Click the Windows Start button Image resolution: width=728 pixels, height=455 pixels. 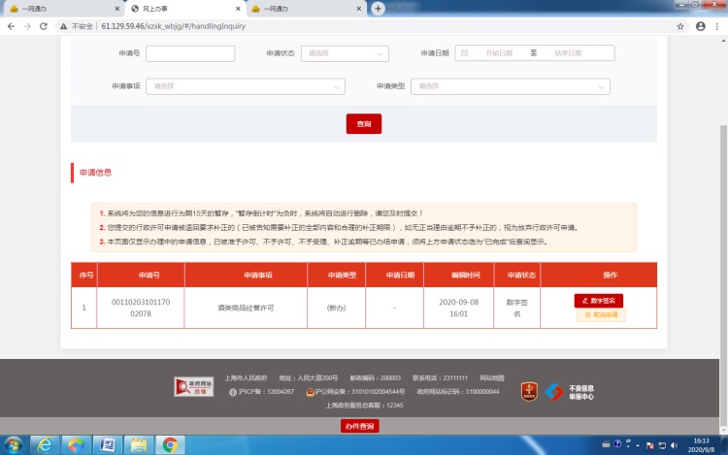tap(13, 444)
